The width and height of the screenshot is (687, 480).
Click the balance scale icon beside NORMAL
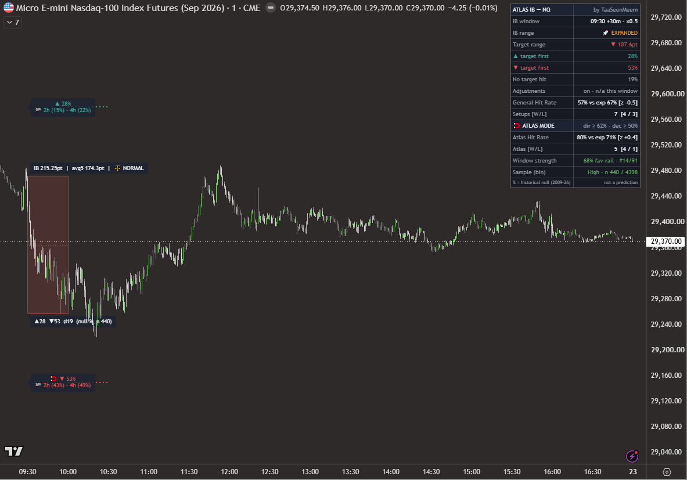(117, 168)
